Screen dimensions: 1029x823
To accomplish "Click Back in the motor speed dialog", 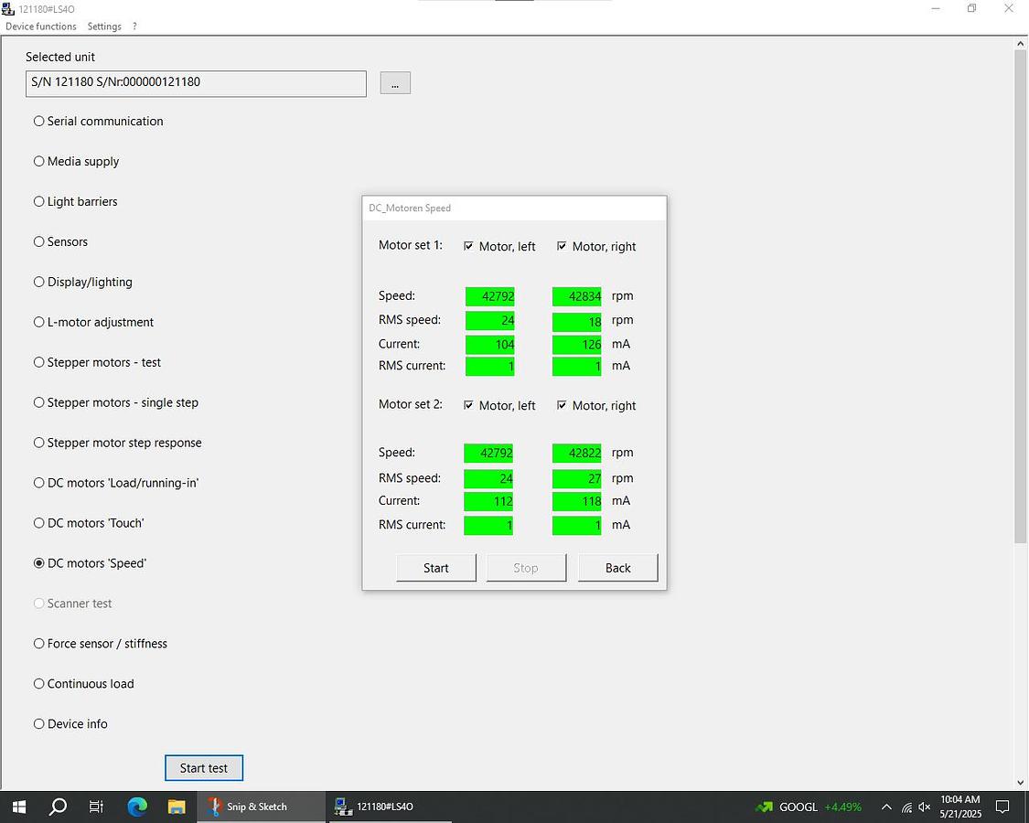I will coord(617,568).
